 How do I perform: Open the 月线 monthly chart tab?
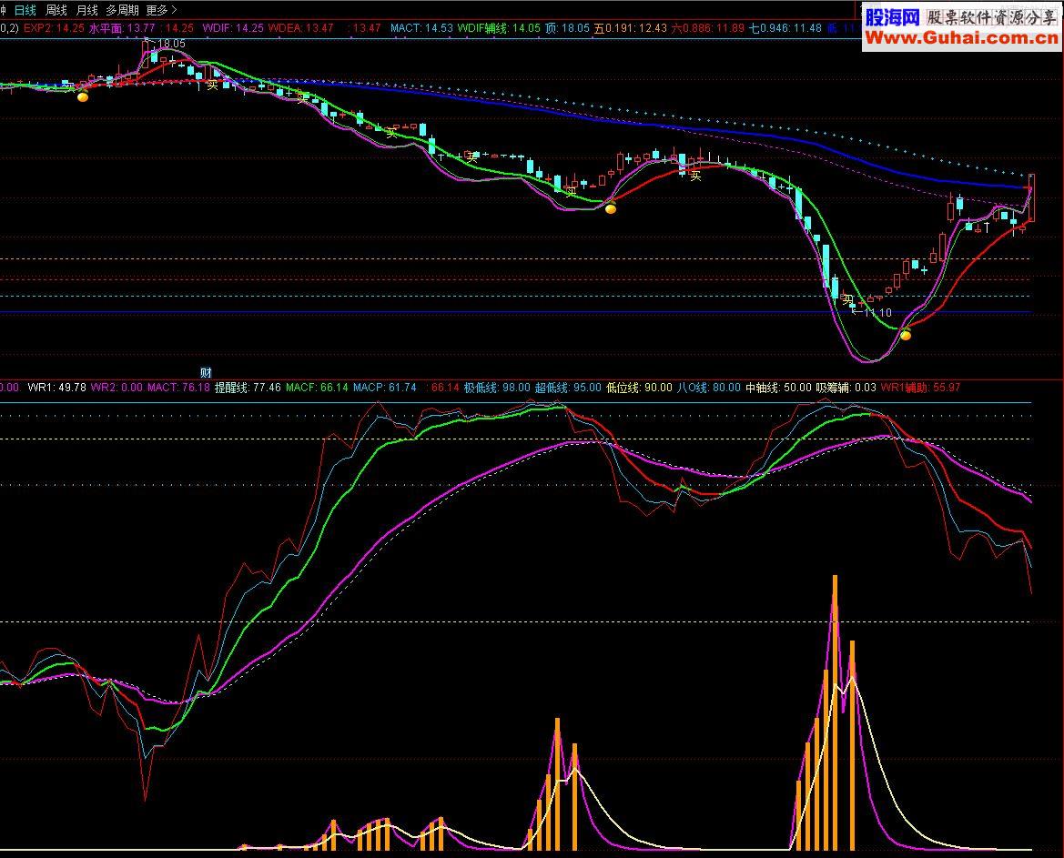86,10
